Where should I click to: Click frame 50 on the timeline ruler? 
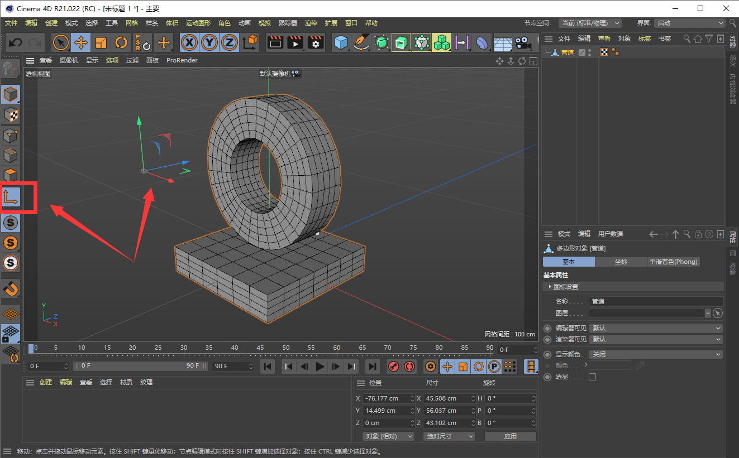click(x=285, y=348)
